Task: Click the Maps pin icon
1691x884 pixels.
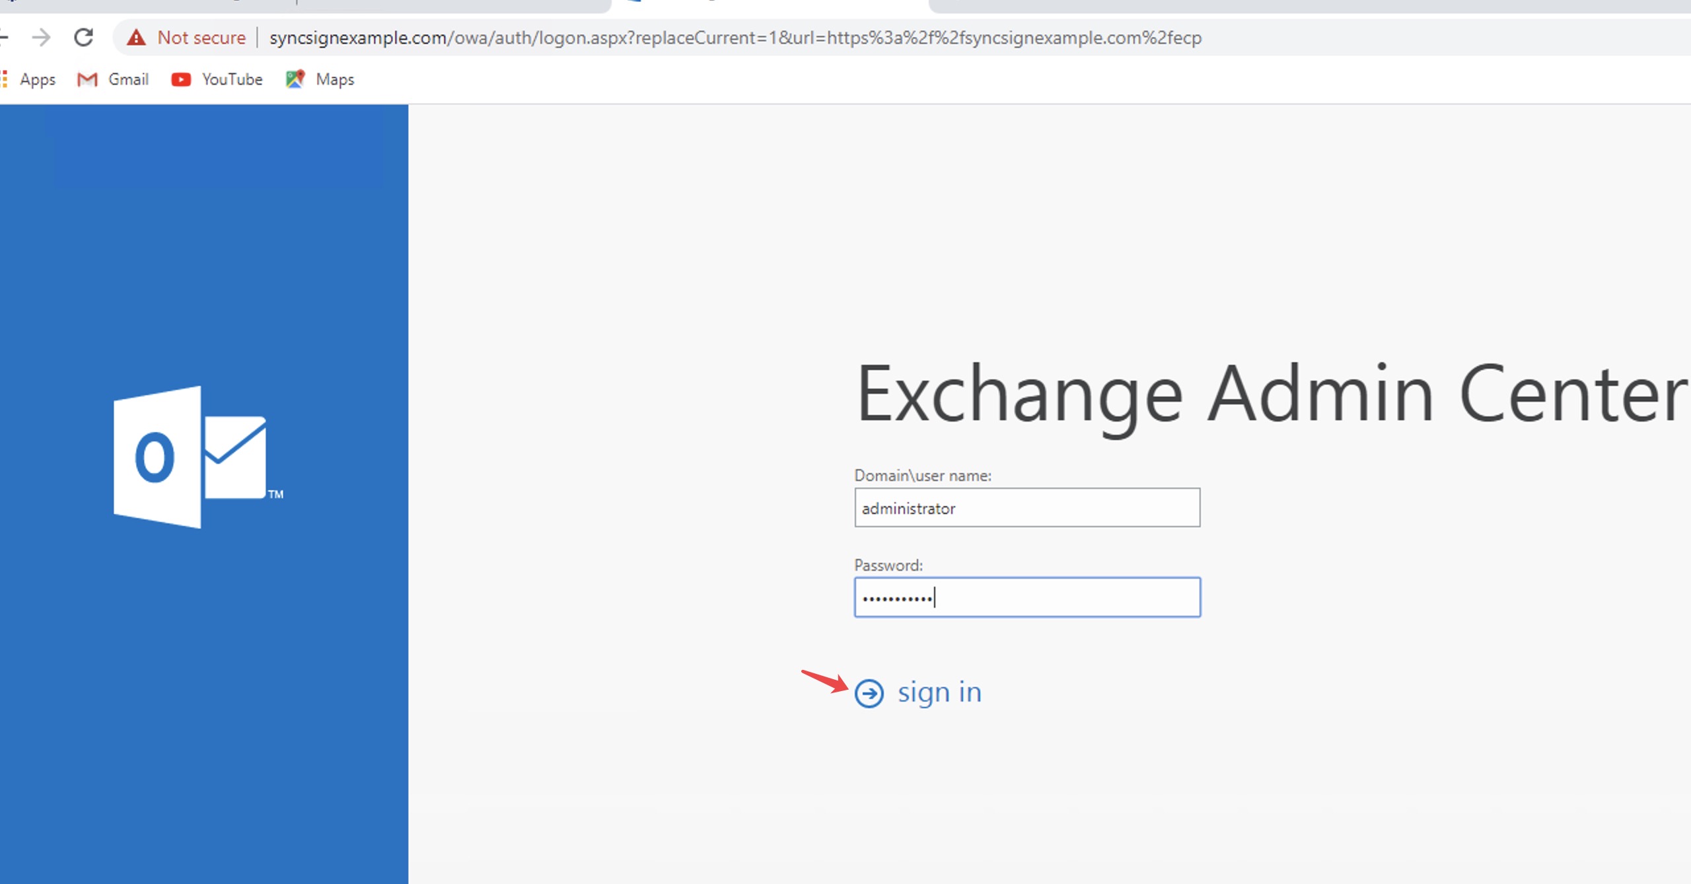Action: 295,79
